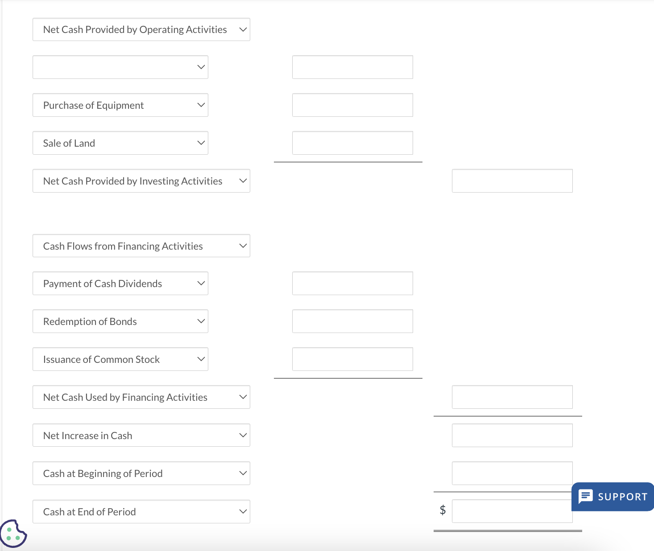Viewport: 654px width, 551px height.
Task: Expand Net Cash Used by Financing Activities dropdown
Action: [141, 397]
